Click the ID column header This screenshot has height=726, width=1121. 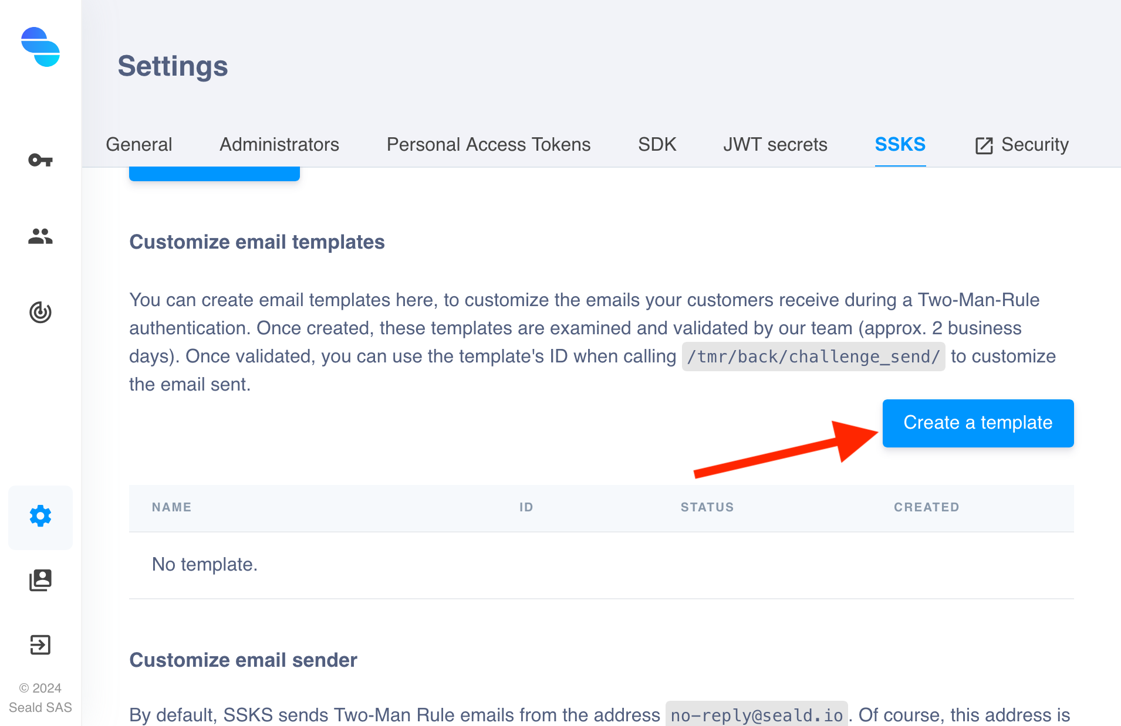tap(526, 507)
